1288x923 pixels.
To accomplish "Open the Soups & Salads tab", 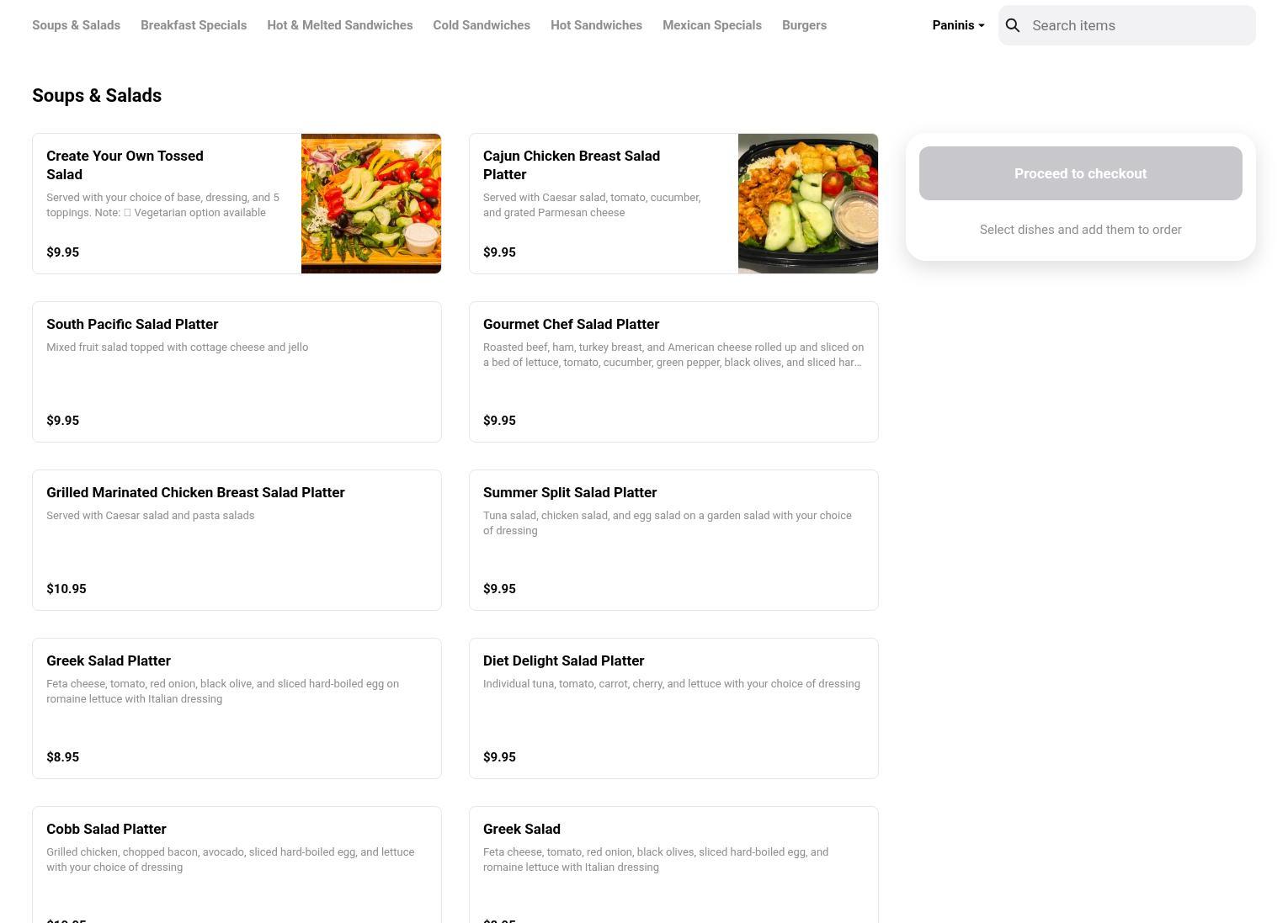I will [x=76, y=25].
